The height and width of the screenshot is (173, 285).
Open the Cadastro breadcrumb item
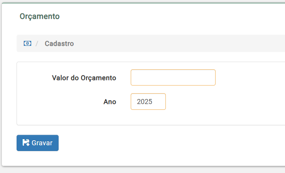coord(59,44)
